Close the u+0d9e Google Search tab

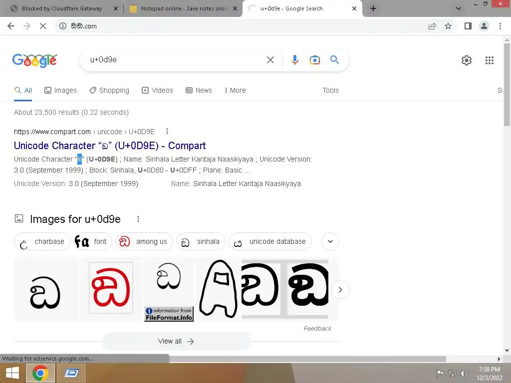point(354,8)
